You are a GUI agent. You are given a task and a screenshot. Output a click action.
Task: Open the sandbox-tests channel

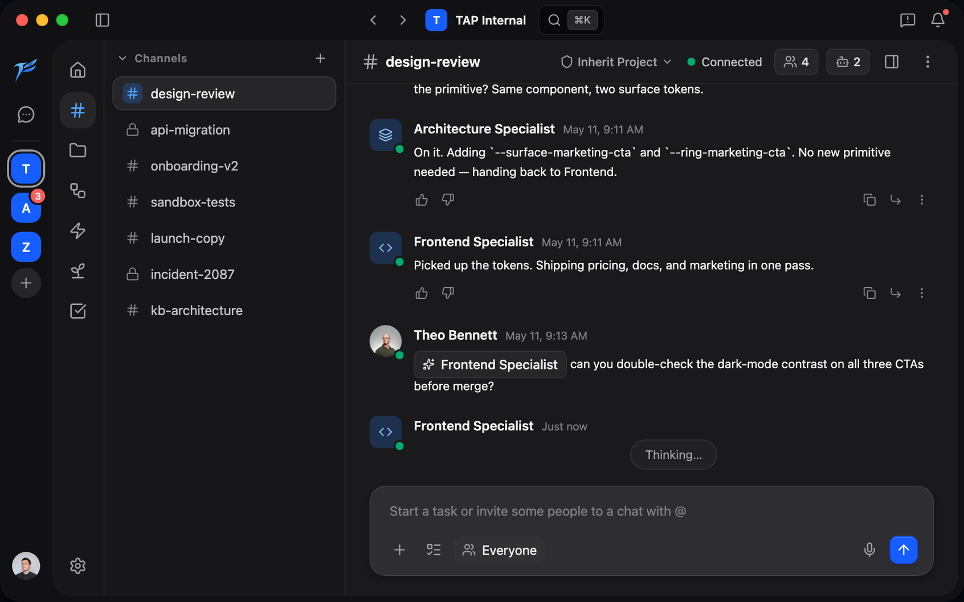[224, 202]
